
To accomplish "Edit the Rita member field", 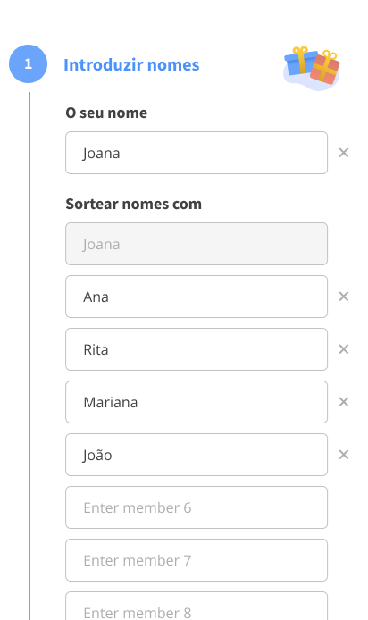I will (197, 349).
